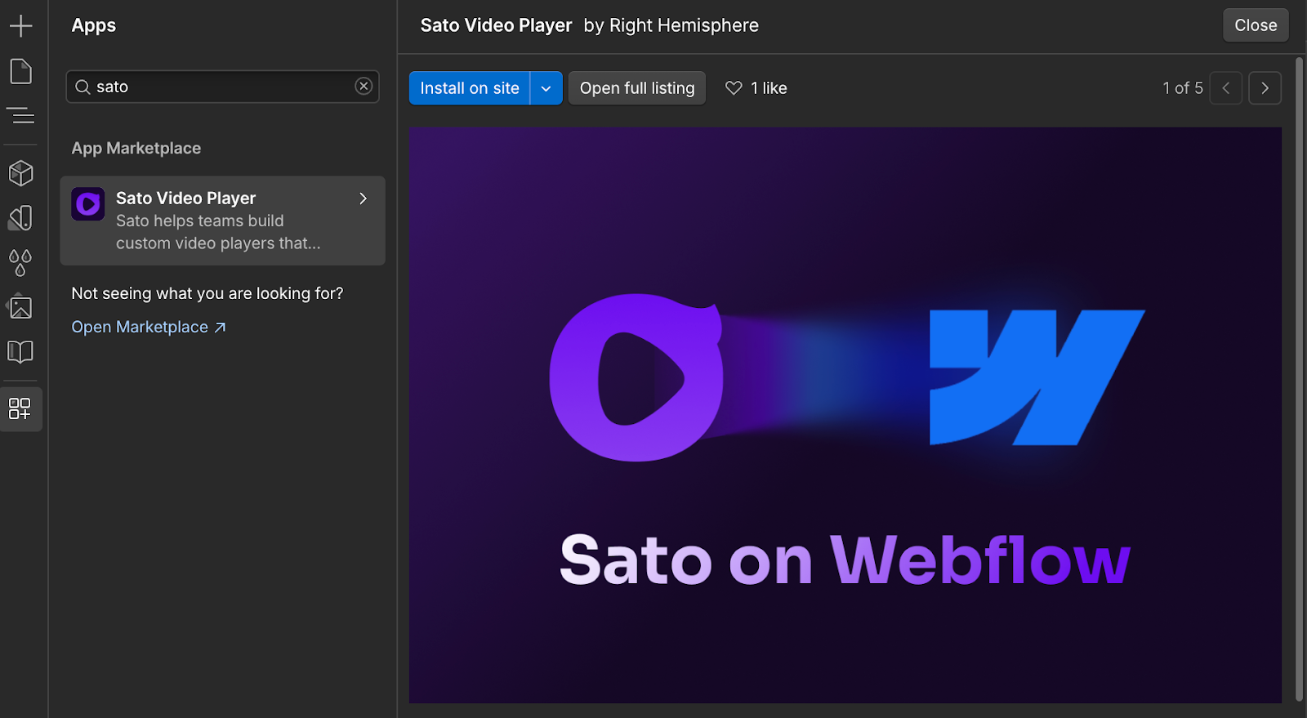Viewport: 1307px width, 718px height.
Task: Select the Apps panel icon
Action: pos(20,408)
